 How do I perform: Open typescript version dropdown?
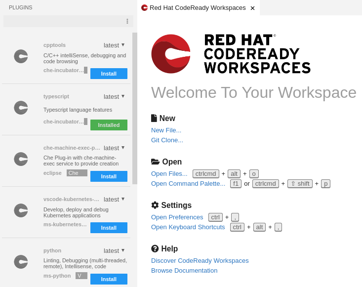pyautogui.click(x=114, y=96)
